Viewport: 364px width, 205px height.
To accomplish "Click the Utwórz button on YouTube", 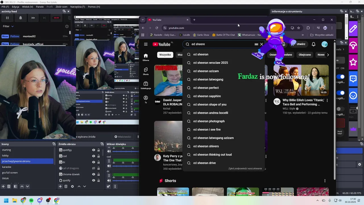I will pyautogui.click(x=299, y=44).
